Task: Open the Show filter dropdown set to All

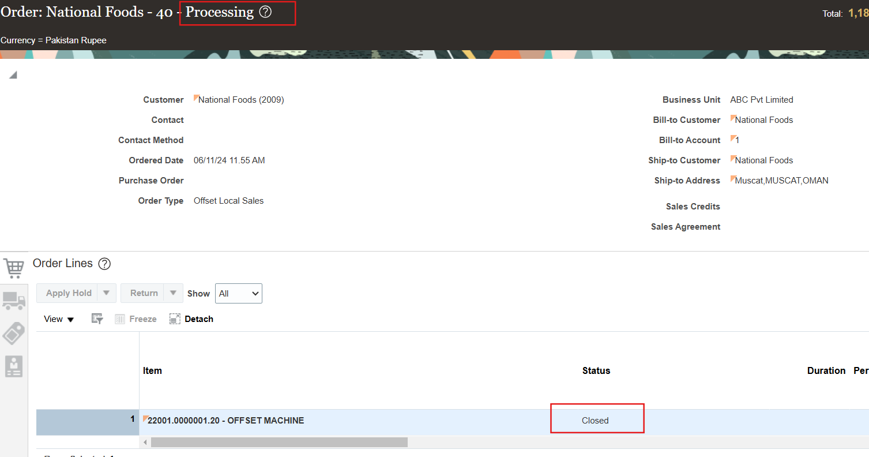Action: 238,293
